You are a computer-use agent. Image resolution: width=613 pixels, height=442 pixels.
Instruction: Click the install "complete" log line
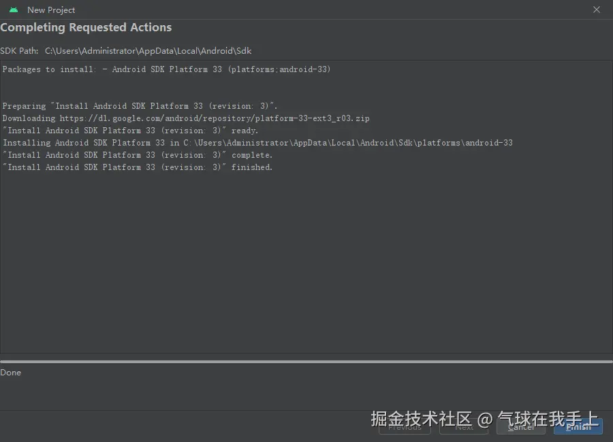point(137,155)
